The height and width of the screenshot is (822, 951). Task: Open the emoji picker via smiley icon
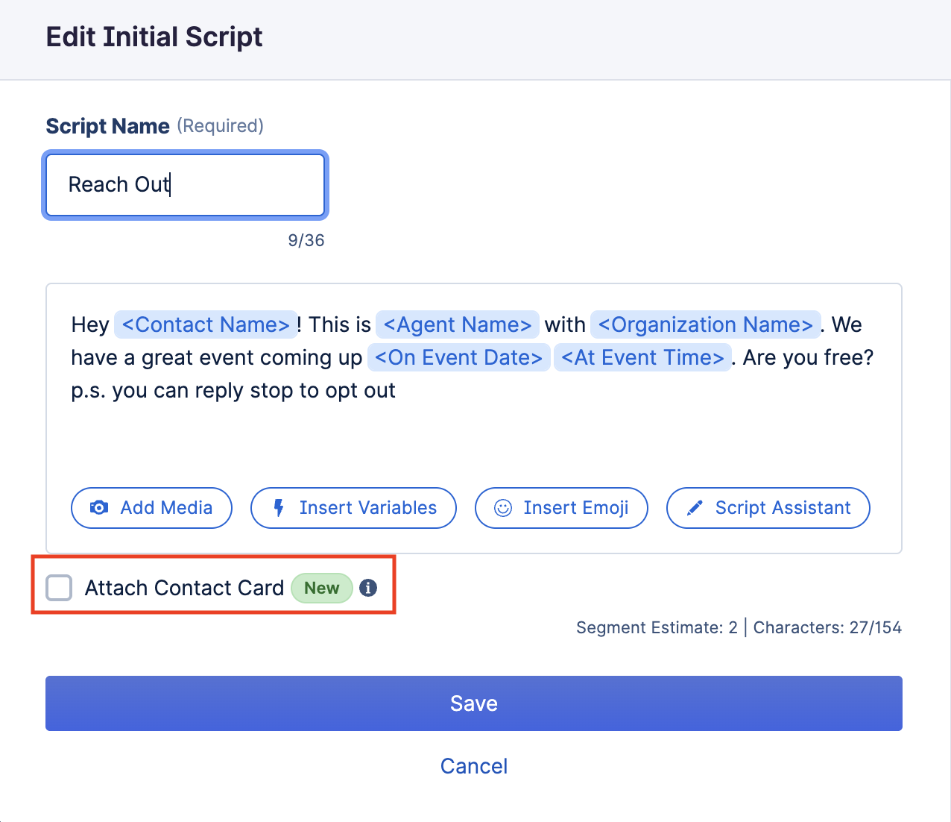click(503, 508)
